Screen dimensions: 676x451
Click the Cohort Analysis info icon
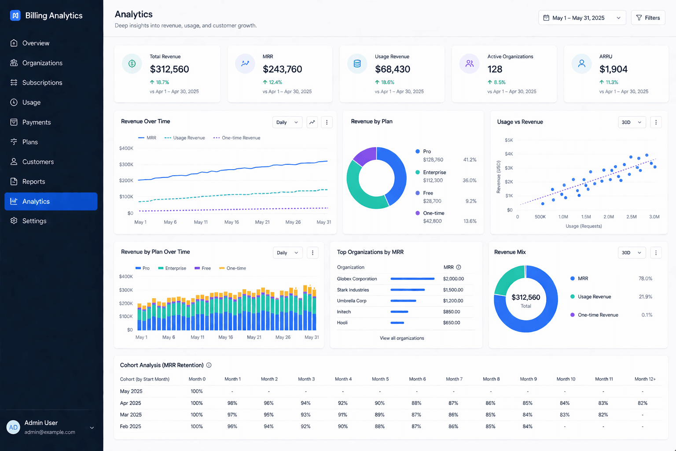209,365
